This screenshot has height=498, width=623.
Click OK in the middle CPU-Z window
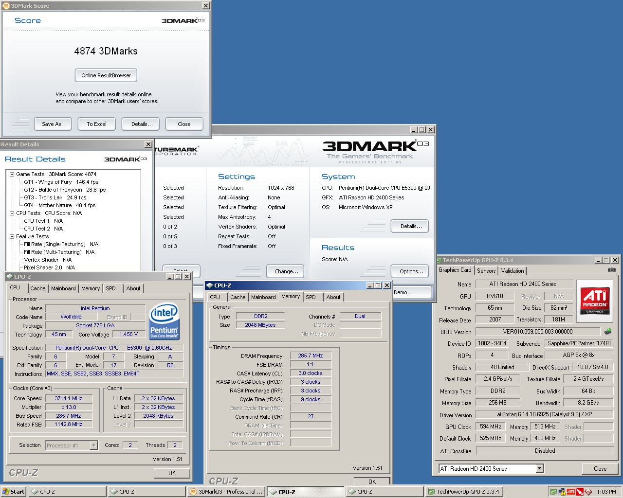[372, 481]
